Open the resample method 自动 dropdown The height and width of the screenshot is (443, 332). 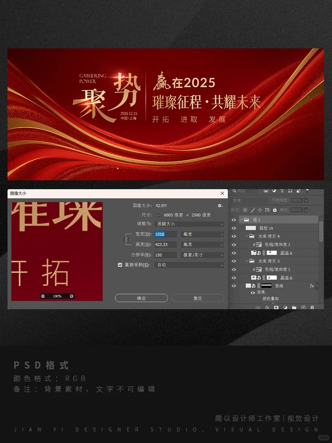tap(189, 265)
